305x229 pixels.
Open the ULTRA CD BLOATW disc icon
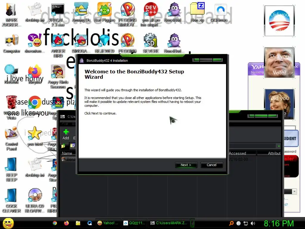pyautogui.click(x=35, y=200)
